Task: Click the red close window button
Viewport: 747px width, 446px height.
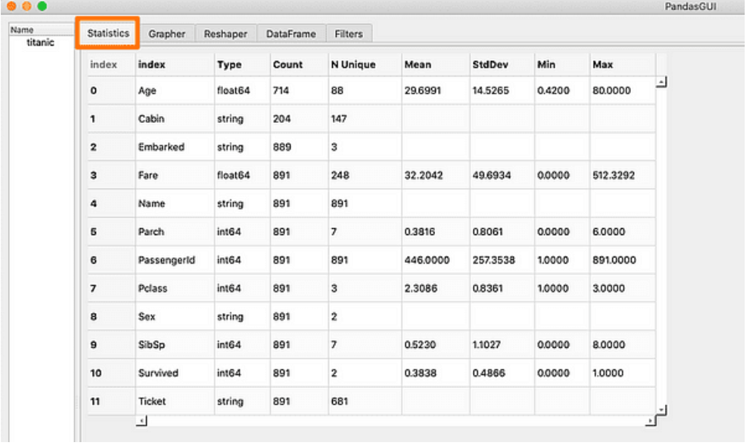Action: pyautogui.click(x=12, y=6)
